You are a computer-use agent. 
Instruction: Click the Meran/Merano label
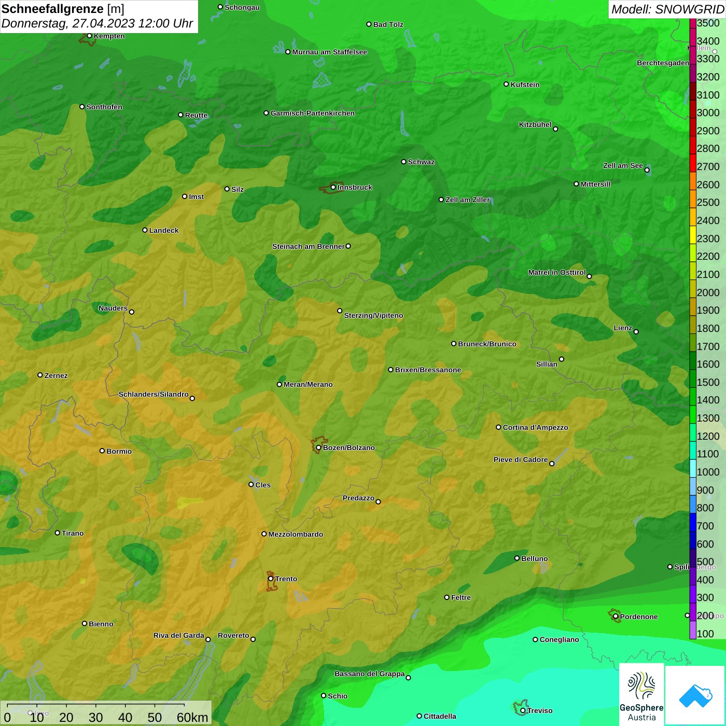[308, 384]
